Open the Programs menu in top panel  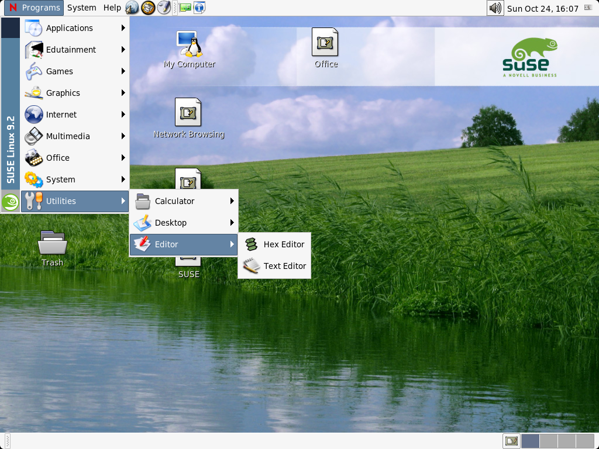[x=34, y=8]
